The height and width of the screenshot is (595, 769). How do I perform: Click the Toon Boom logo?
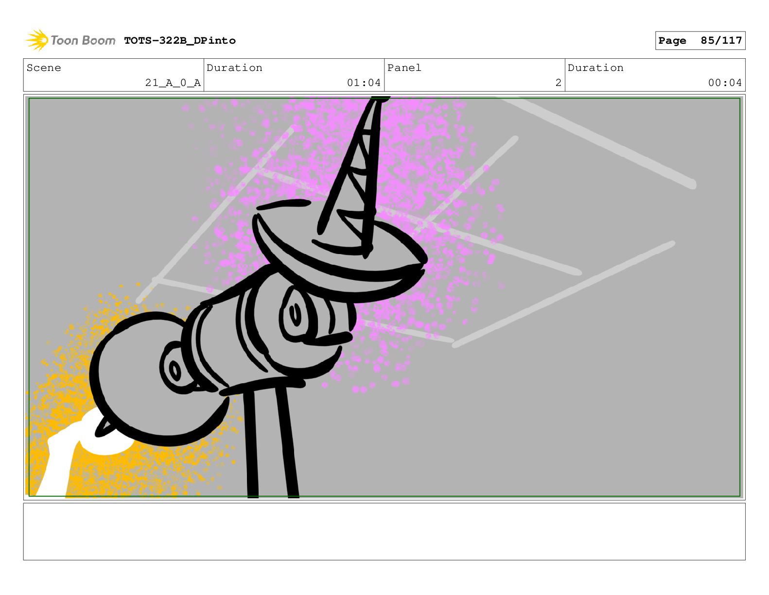[x=70, y=40]
